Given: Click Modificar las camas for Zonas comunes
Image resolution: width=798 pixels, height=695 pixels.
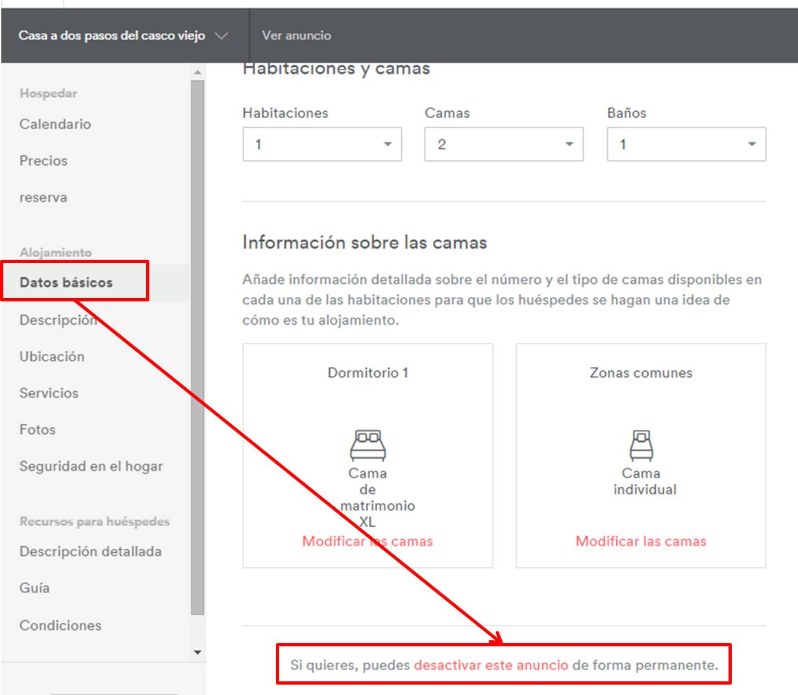Looking at the screenshot, I should click(641, 541).
